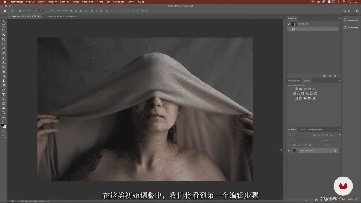Add a Curves adjustment
This screenshot has width=361, height=203.
305,89
